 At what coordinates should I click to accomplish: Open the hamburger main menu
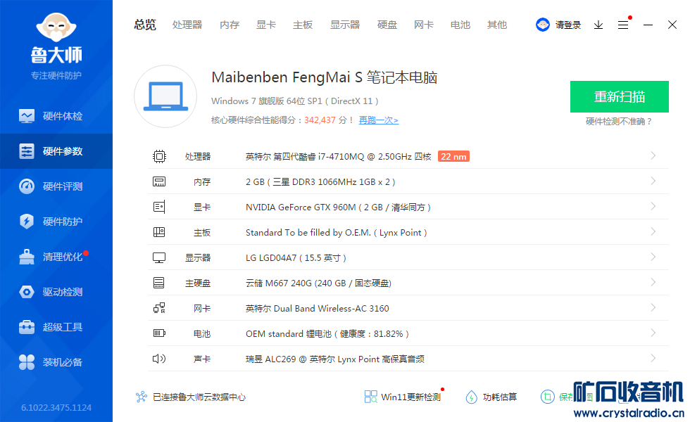[623, 25]
